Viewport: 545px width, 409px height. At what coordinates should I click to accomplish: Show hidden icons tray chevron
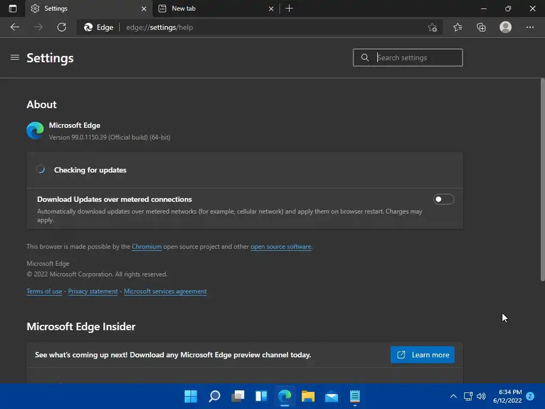click(453, 396)
